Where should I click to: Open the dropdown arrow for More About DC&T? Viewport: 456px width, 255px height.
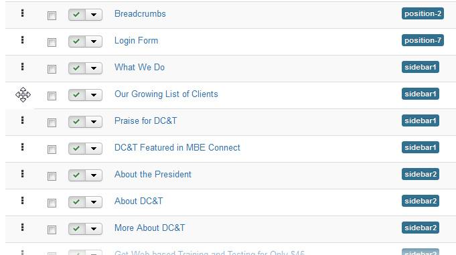point(94,229)
